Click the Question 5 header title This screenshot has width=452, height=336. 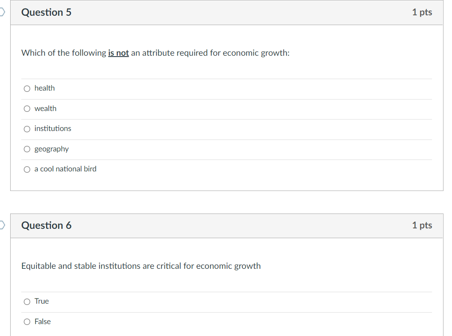(46, 12)
